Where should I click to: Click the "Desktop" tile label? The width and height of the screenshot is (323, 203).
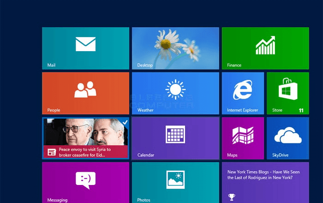point(145,65)
